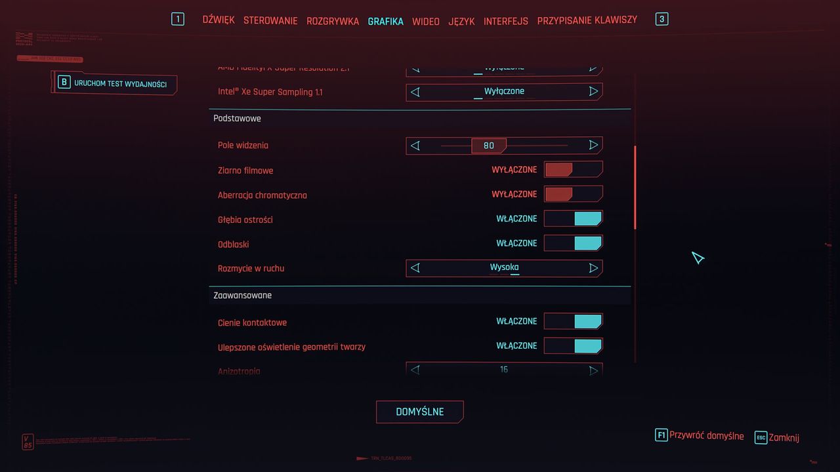Click the Rozmycie w ruchu label
This screenshot has height=472, width=840.
coord(251,268)
